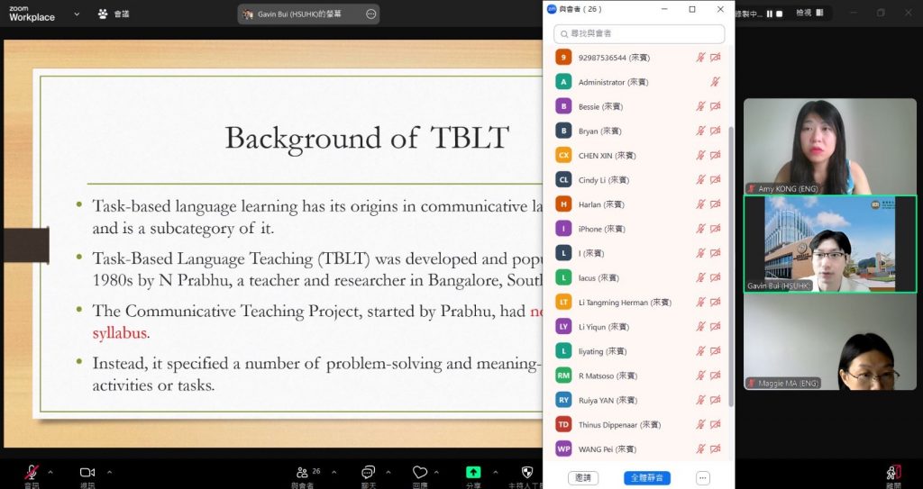Screen dimensions: 923x489
Task: Stop the recording
Action: [780, 14]
